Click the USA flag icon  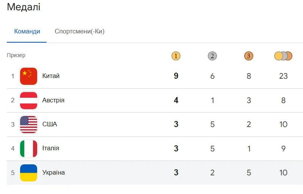(x=28, y=124)
